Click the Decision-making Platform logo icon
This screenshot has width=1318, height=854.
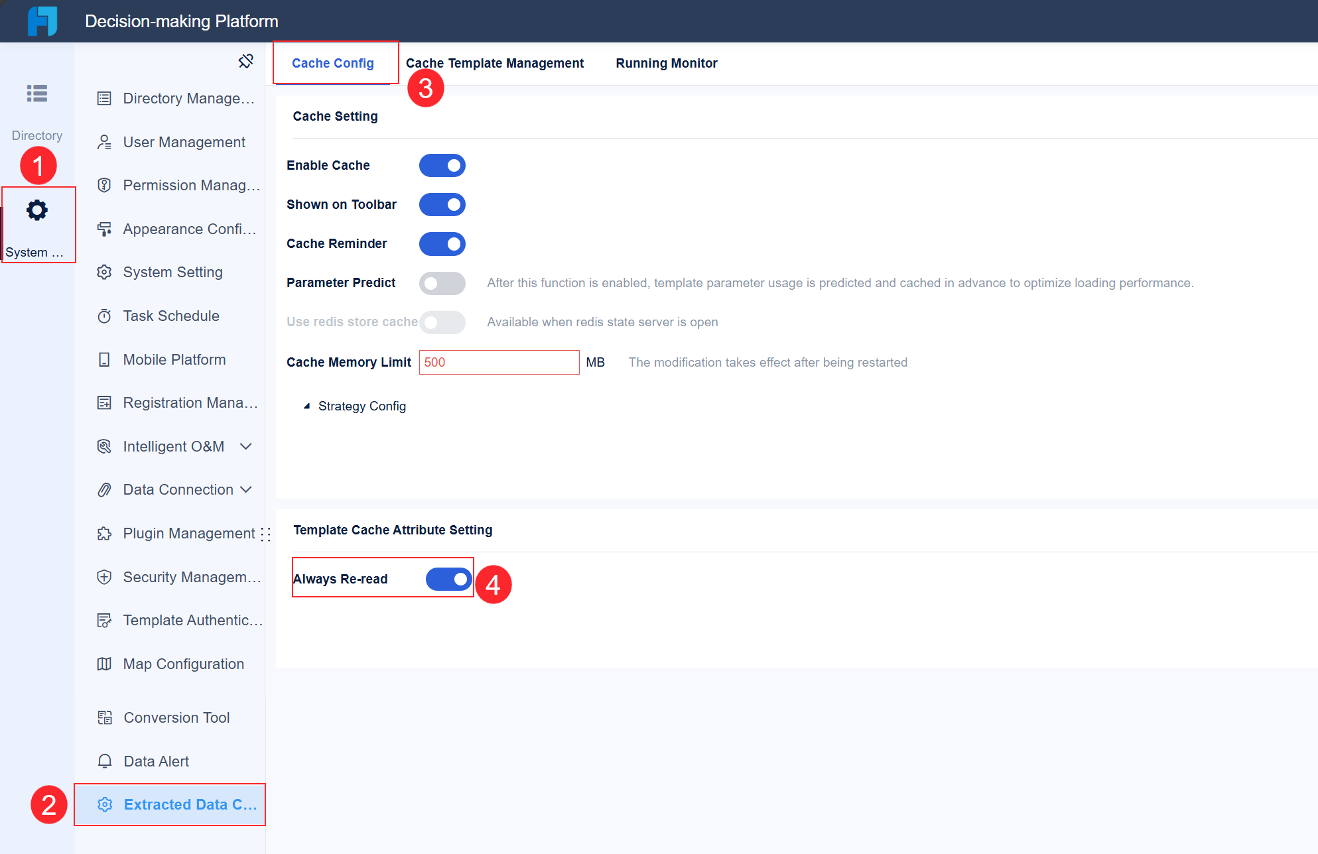pos(42,21)
